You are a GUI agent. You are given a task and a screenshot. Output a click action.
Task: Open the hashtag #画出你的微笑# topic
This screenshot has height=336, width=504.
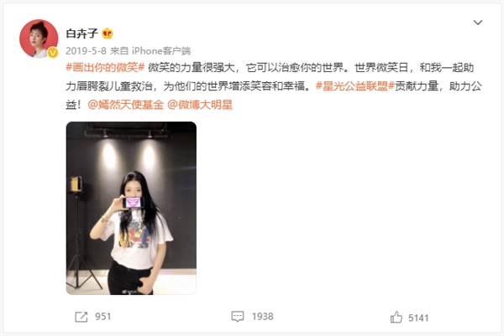pos(105,68)
